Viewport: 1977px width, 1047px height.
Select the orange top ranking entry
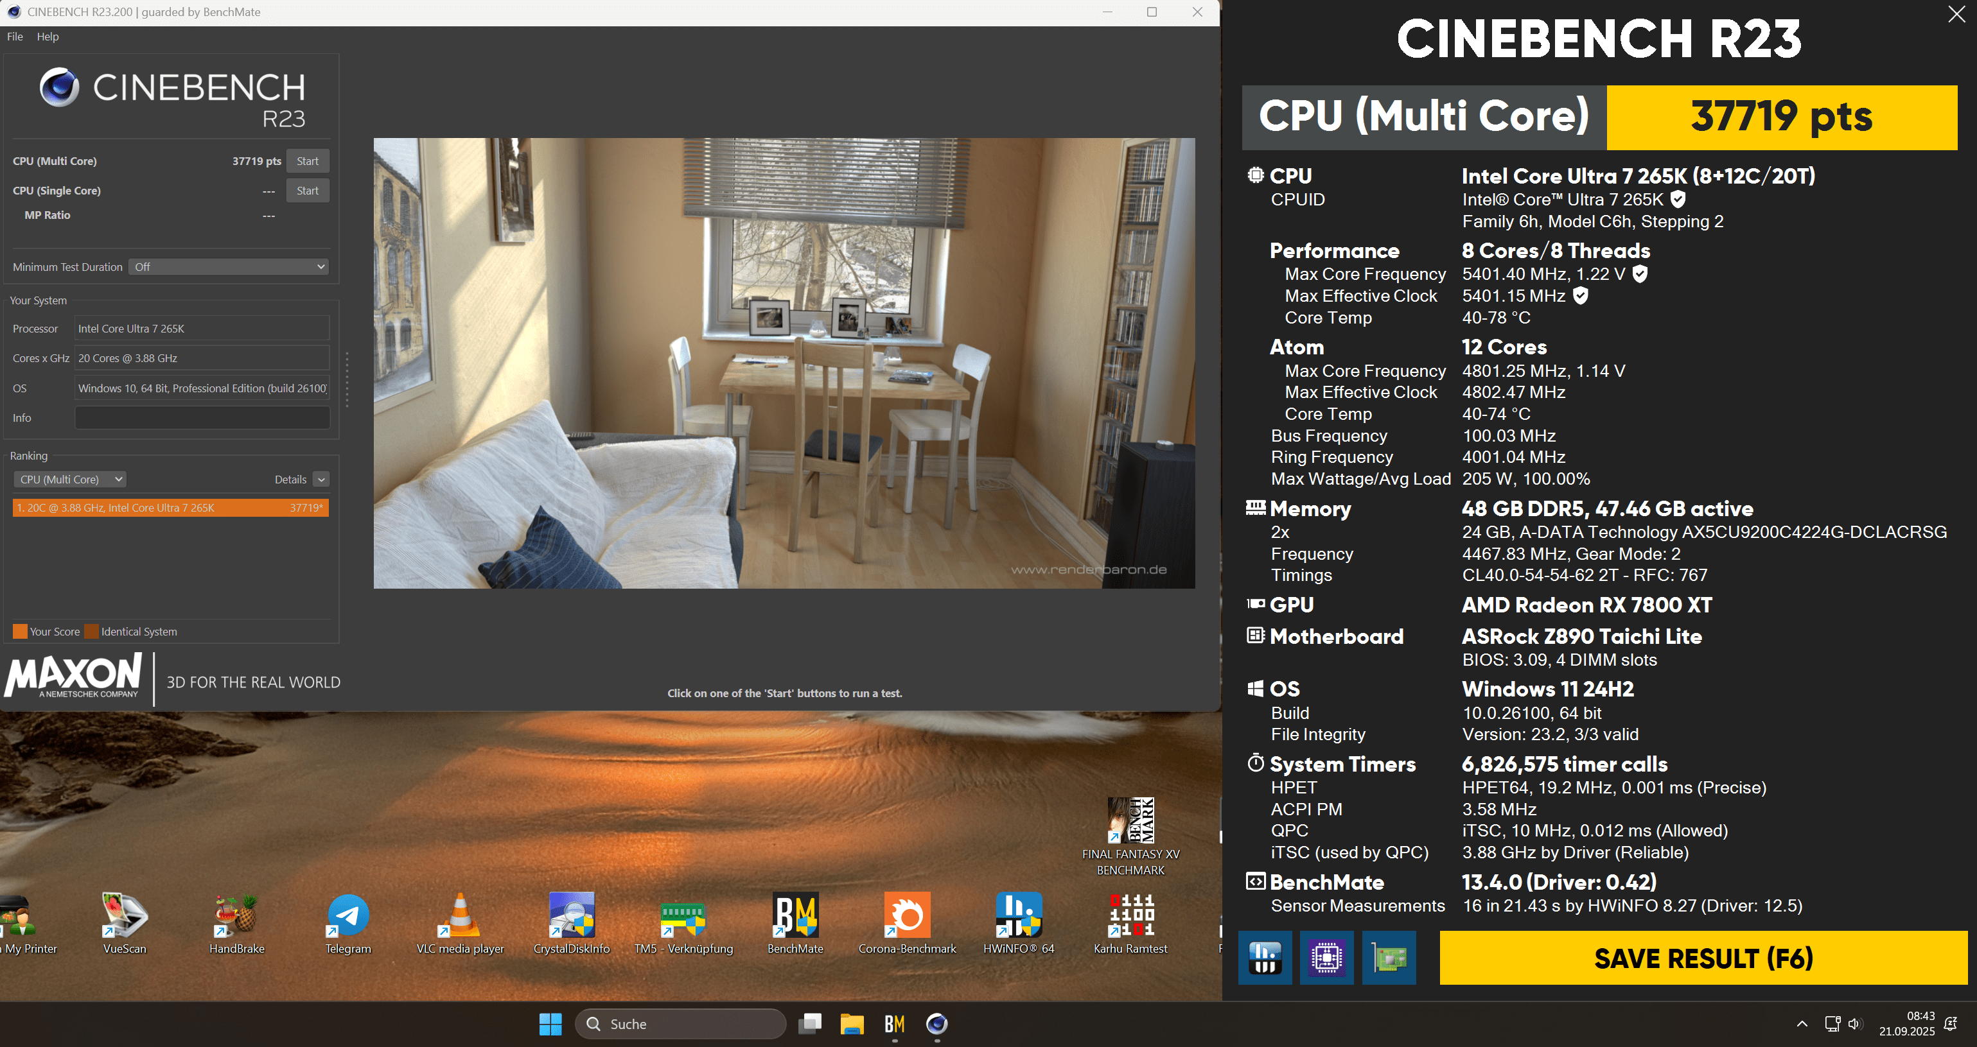pyautogui.click(x=170, y=508)
